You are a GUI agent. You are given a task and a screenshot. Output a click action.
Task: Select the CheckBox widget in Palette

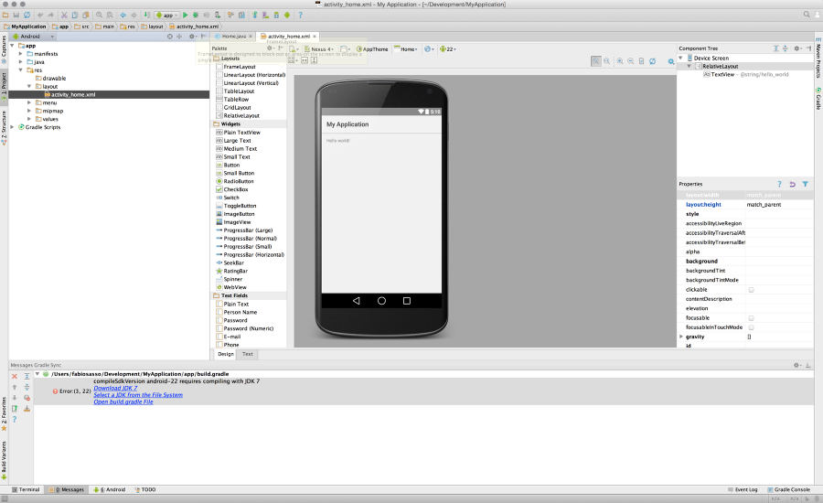point(236,189)
